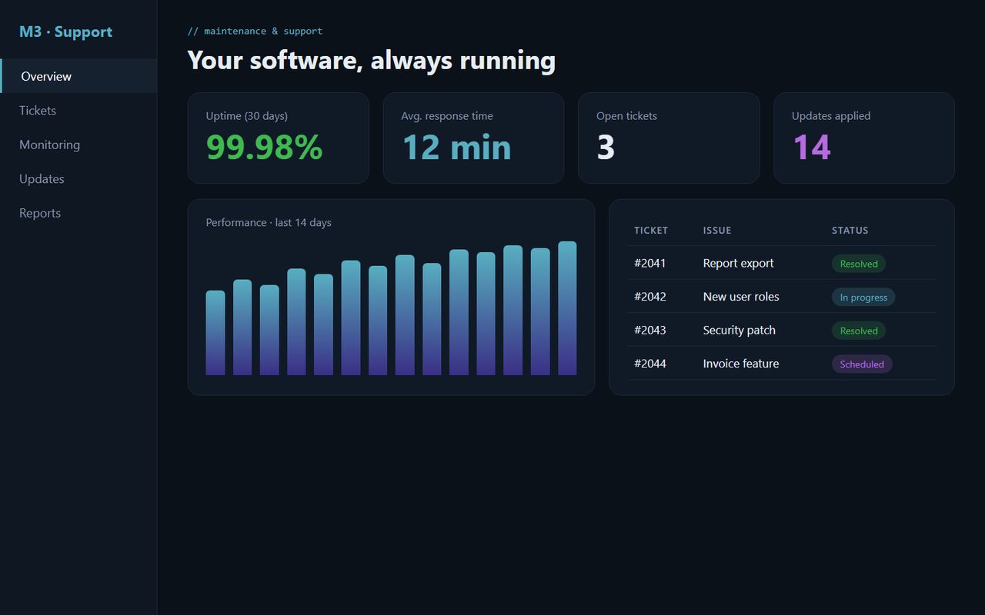Image resolution: width=985 pixels, height=615 pixels.
Task: Open ticket #2041
Action: [650, 263]
